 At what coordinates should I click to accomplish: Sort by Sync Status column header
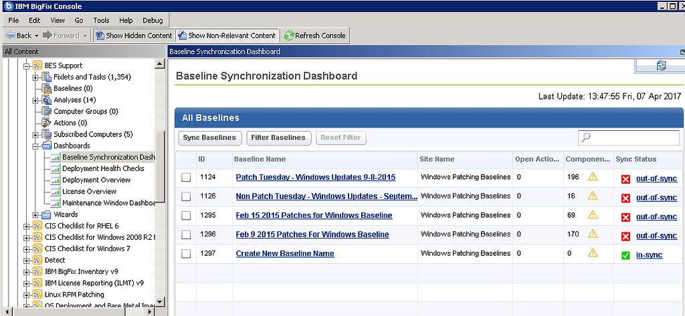point(649,159)
